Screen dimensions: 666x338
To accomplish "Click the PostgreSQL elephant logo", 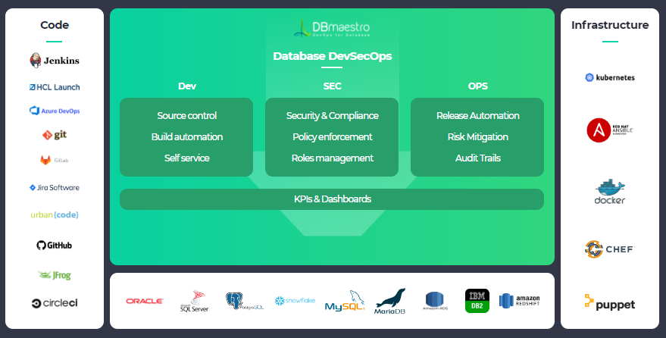I will [x=245, y=301].
